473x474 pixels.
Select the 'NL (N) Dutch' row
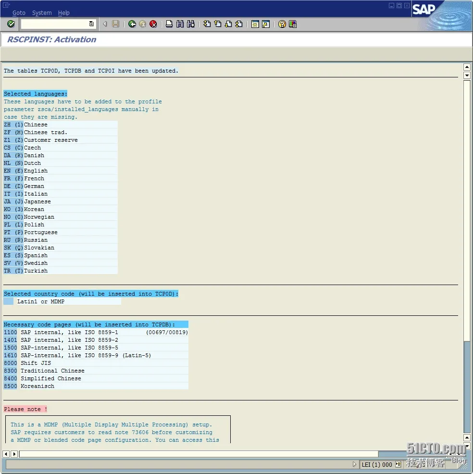tap(61, 163)
